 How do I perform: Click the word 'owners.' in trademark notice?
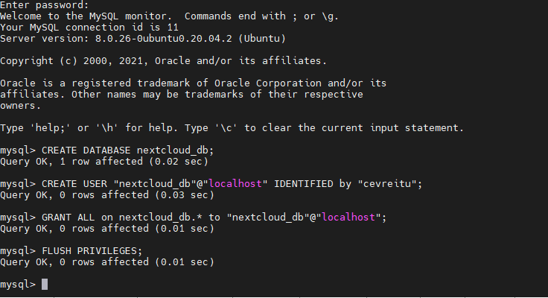pyautogui.click(x=20, y=106)
